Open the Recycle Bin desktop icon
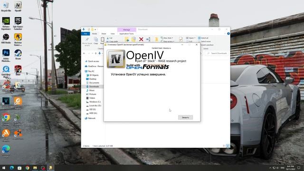This screenshot has width=304, height=171. click(6, 7)
